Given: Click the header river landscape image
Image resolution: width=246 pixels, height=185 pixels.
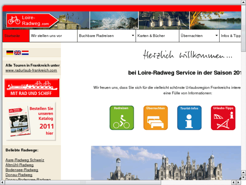Looking at the screenshot, I should click(216, 20).
